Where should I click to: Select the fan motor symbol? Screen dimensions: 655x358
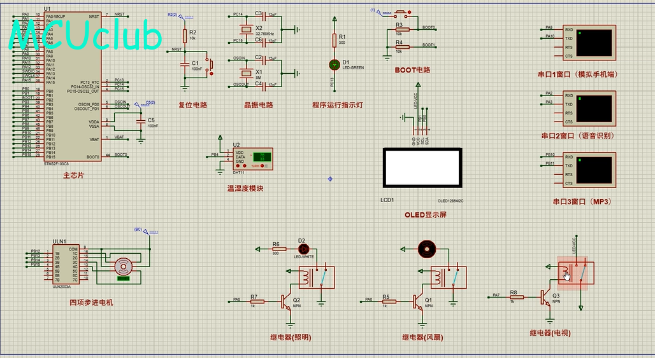pyautogui.click(x=426, y=249)
